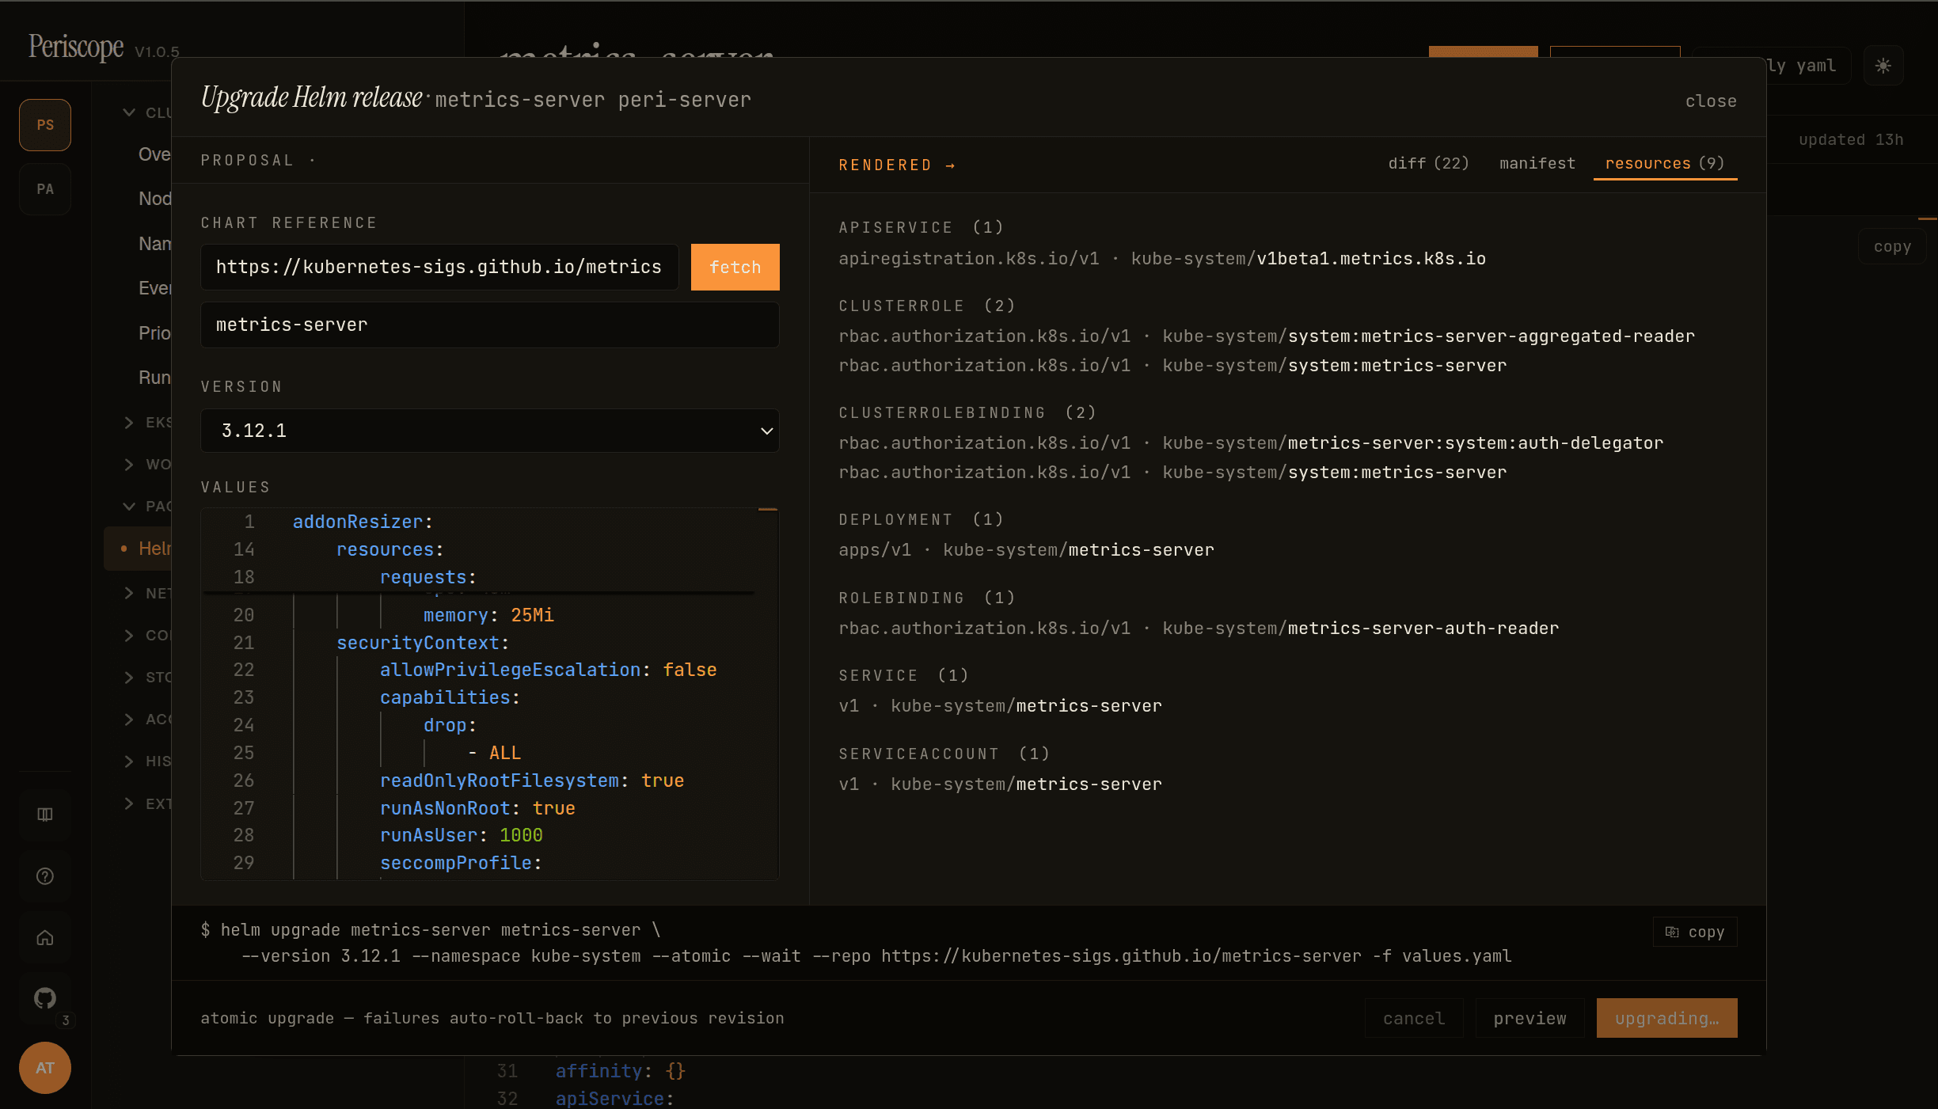Image resolution: width=1938 pixels, height=1109 pixels.
Task: Expand the COI sidebar section chevron
Action: [x=129, y=635]
